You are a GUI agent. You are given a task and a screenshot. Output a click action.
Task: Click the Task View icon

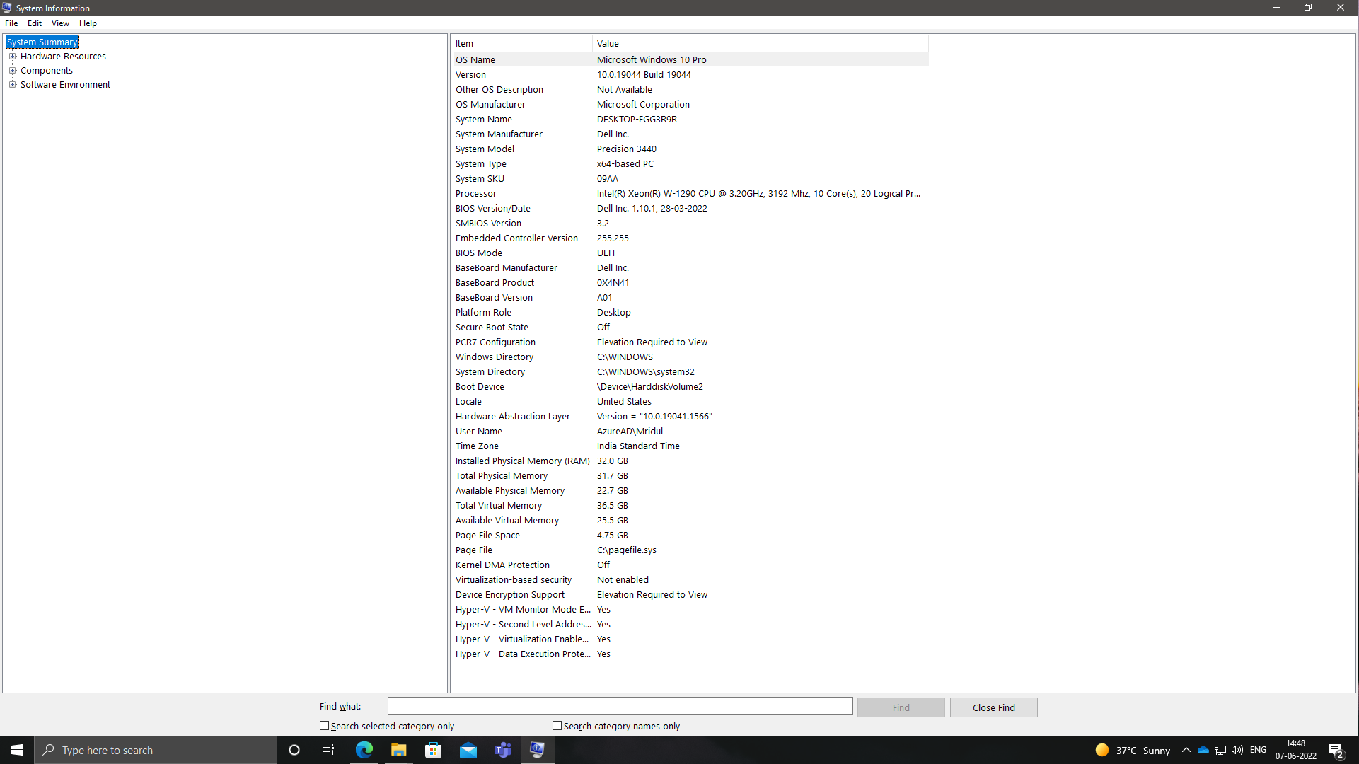(x=328, y=750)
